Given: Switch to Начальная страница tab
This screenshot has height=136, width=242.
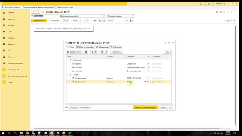Looking at the screenshot, I should [x=11, y=7].
